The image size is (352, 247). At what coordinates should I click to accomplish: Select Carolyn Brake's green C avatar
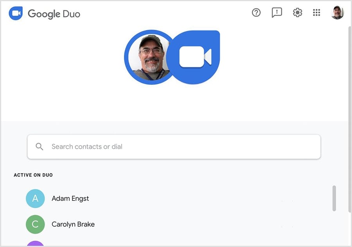coord(35,224)
